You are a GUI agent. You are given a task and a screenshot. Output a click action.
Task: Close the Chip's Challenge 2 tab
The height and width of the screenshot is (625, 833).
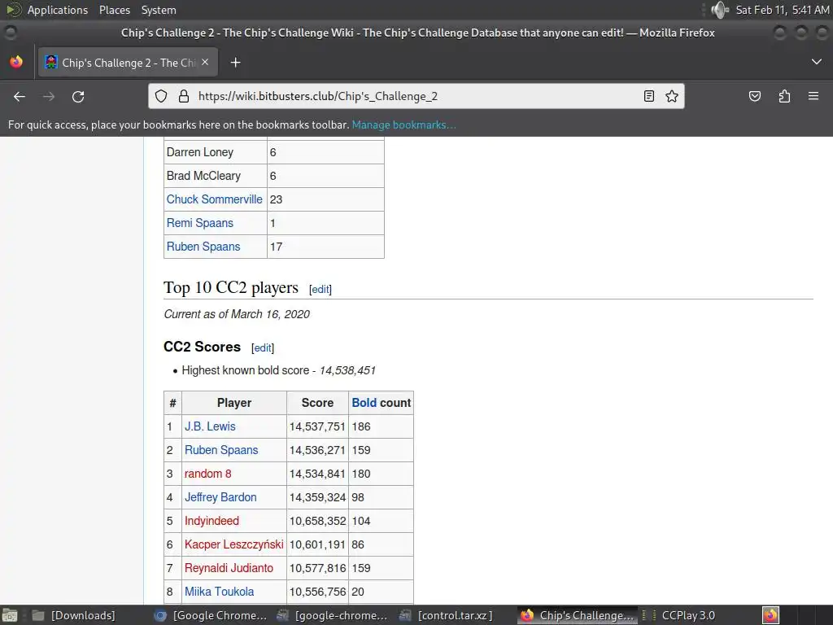(205, 62)
